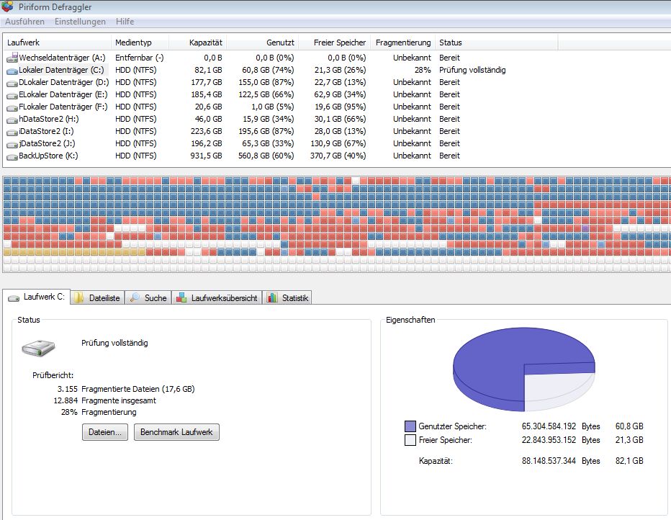
Task: Click the bar chart icon on Statistik tab
Action: coord(272,297)
